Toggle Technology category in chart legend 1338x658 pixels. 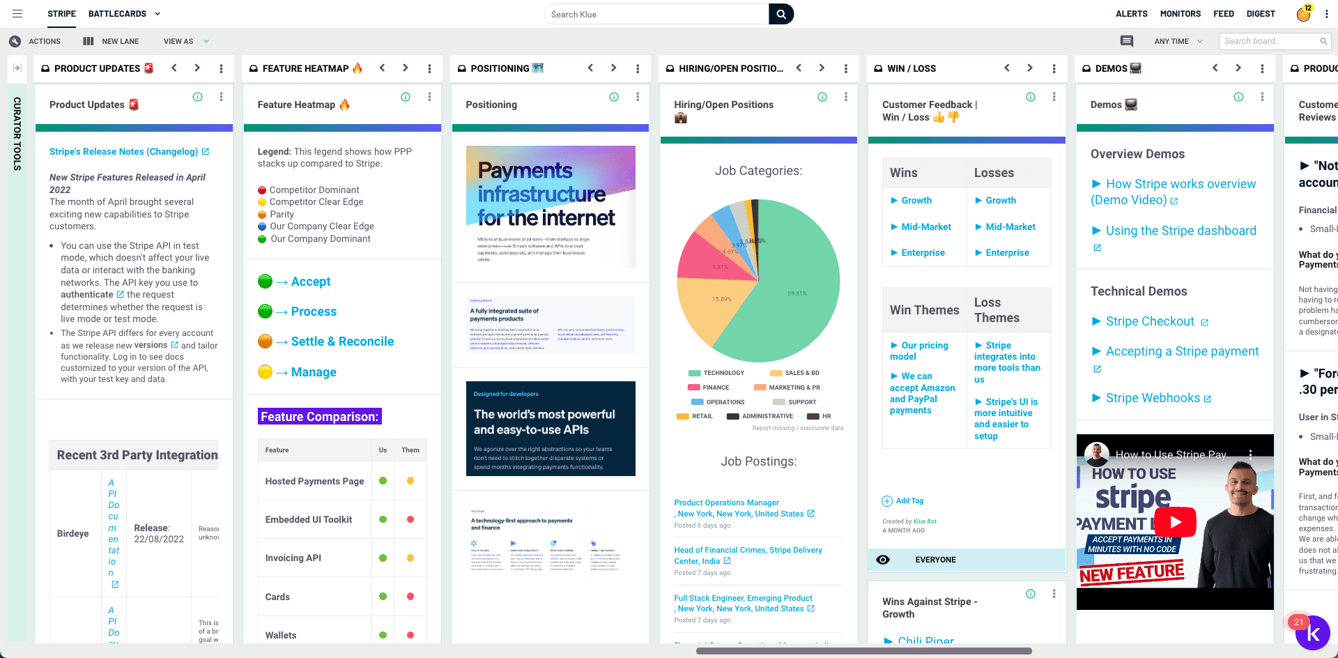[716, 373]
